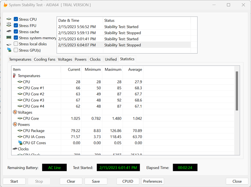This screenshot has width=251, height=187.
Task: Switch to the Temperatures tab
Action: tap(20, 59)
